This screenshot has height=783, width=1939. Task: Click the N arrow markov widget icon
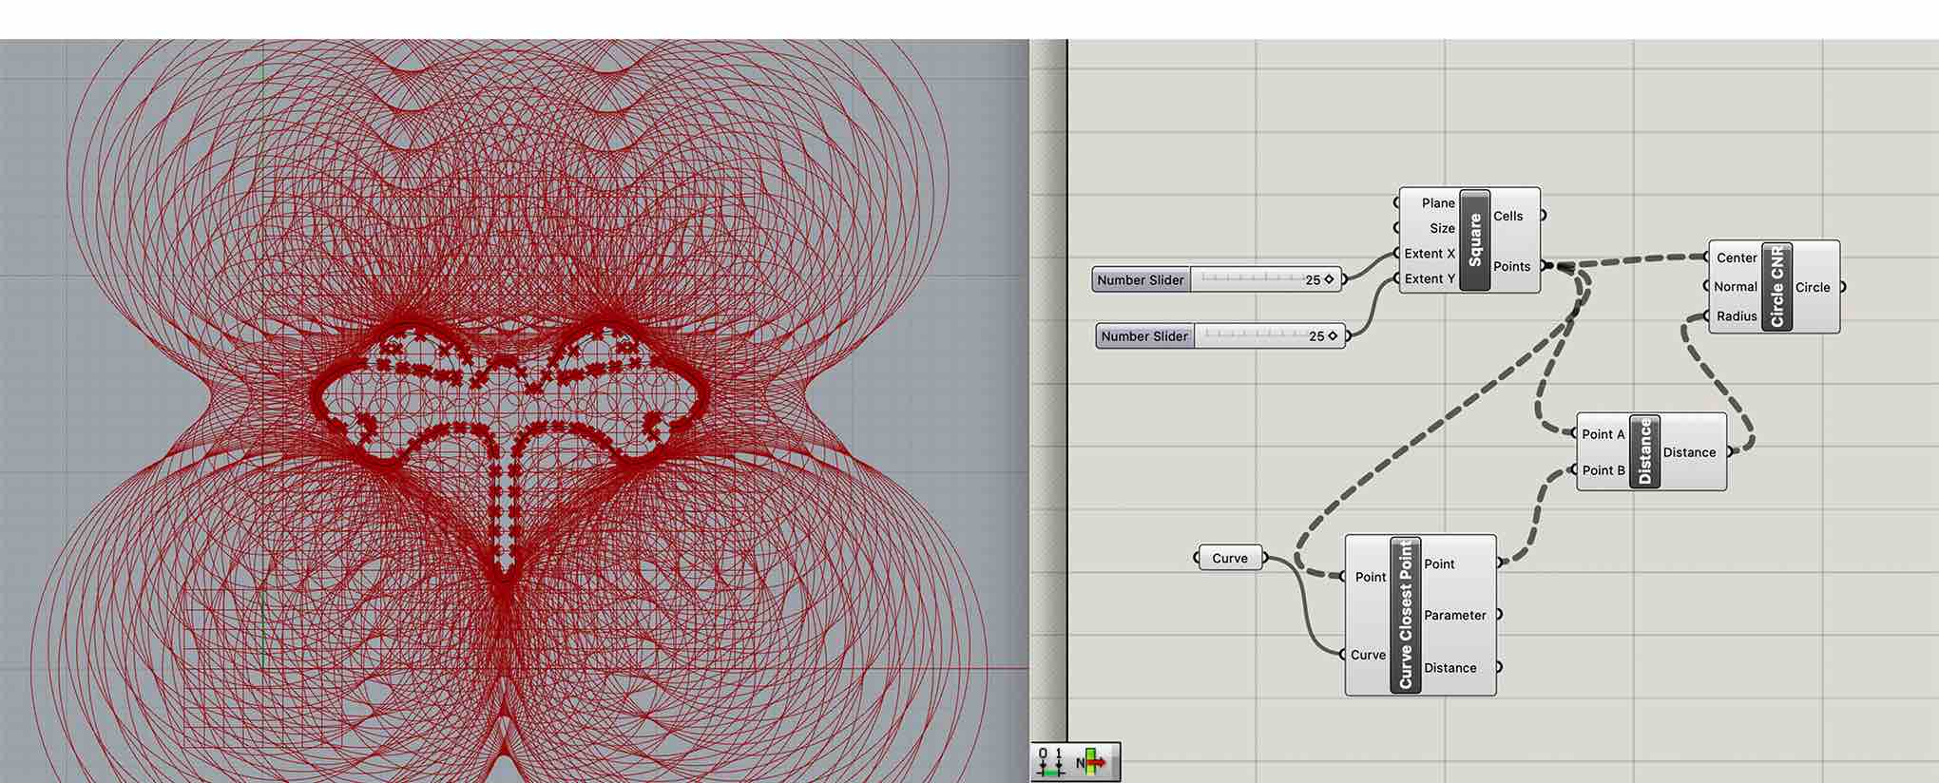(x=1092, y=762)
